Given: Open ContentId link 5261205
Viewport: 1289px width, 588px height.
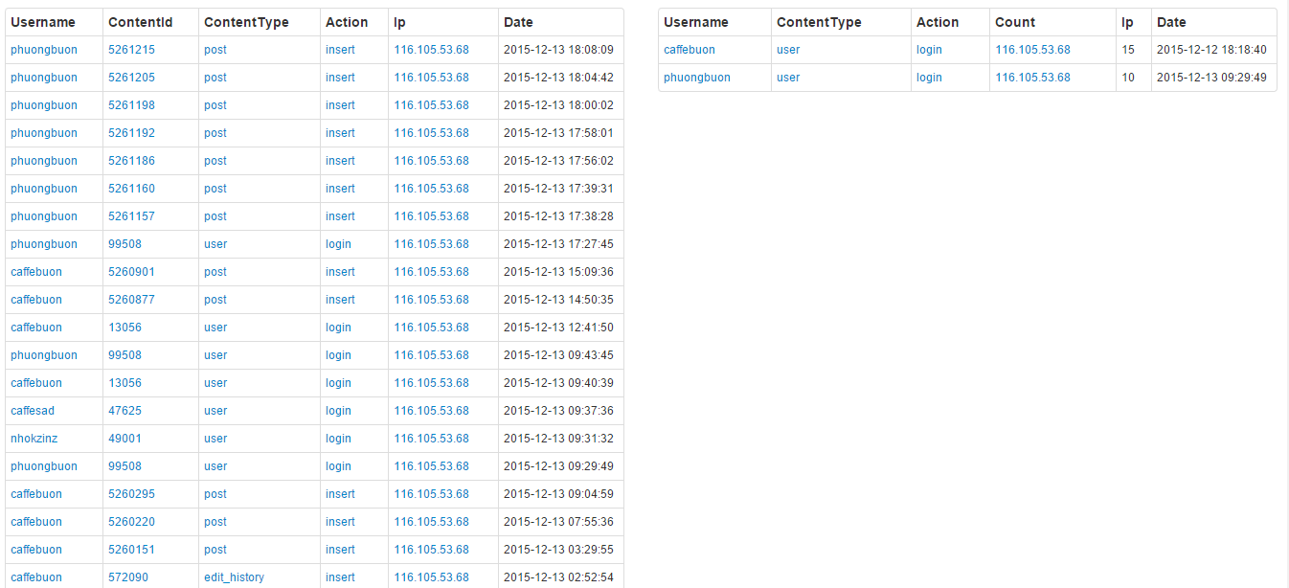Looking at the screenshot, I should (x=131, y=78).
